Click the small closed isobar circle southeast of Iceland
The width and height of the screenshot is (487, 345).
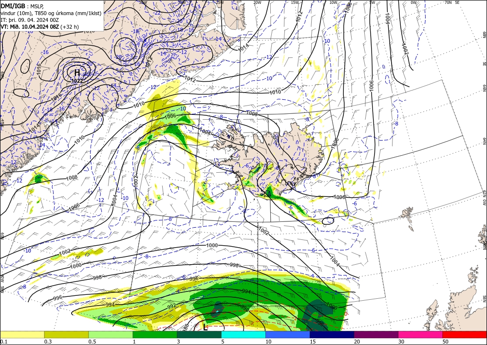tap(328, 221)
